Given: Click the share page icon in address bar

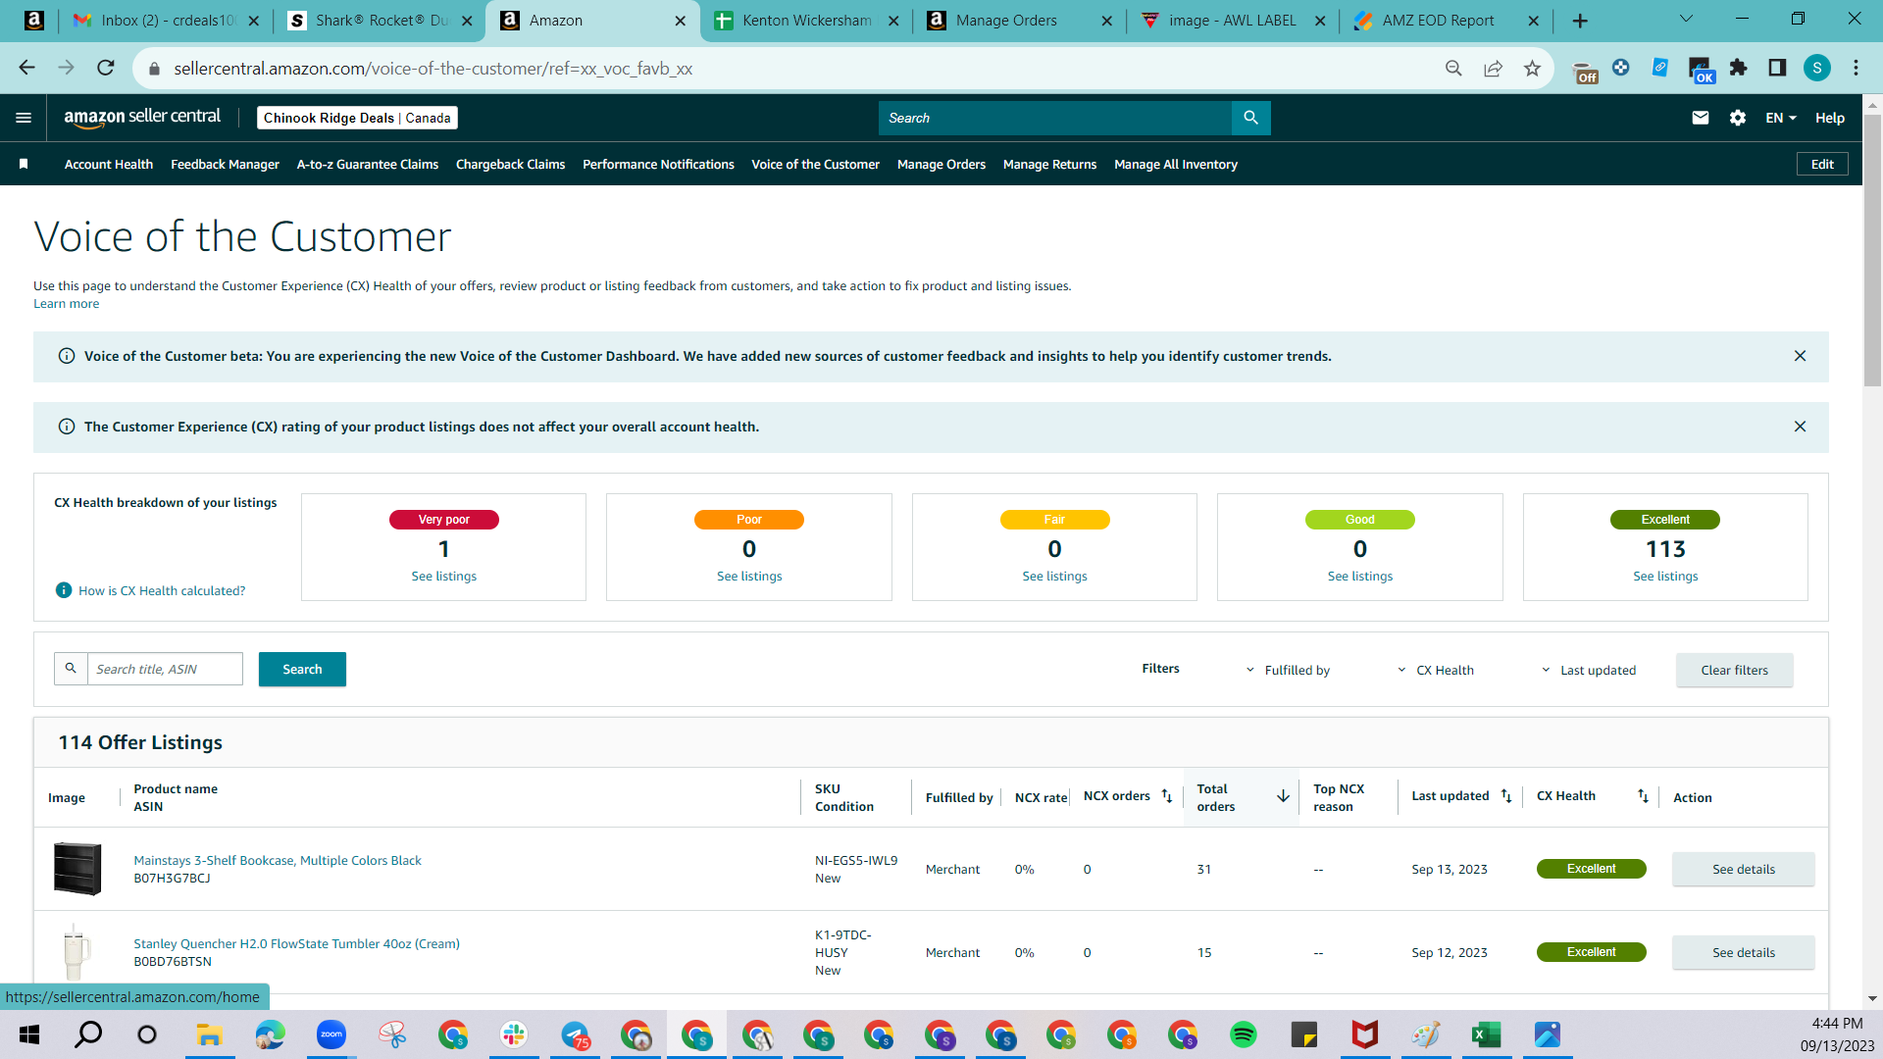Looking at the screenshot, I should click(1493, 68).
